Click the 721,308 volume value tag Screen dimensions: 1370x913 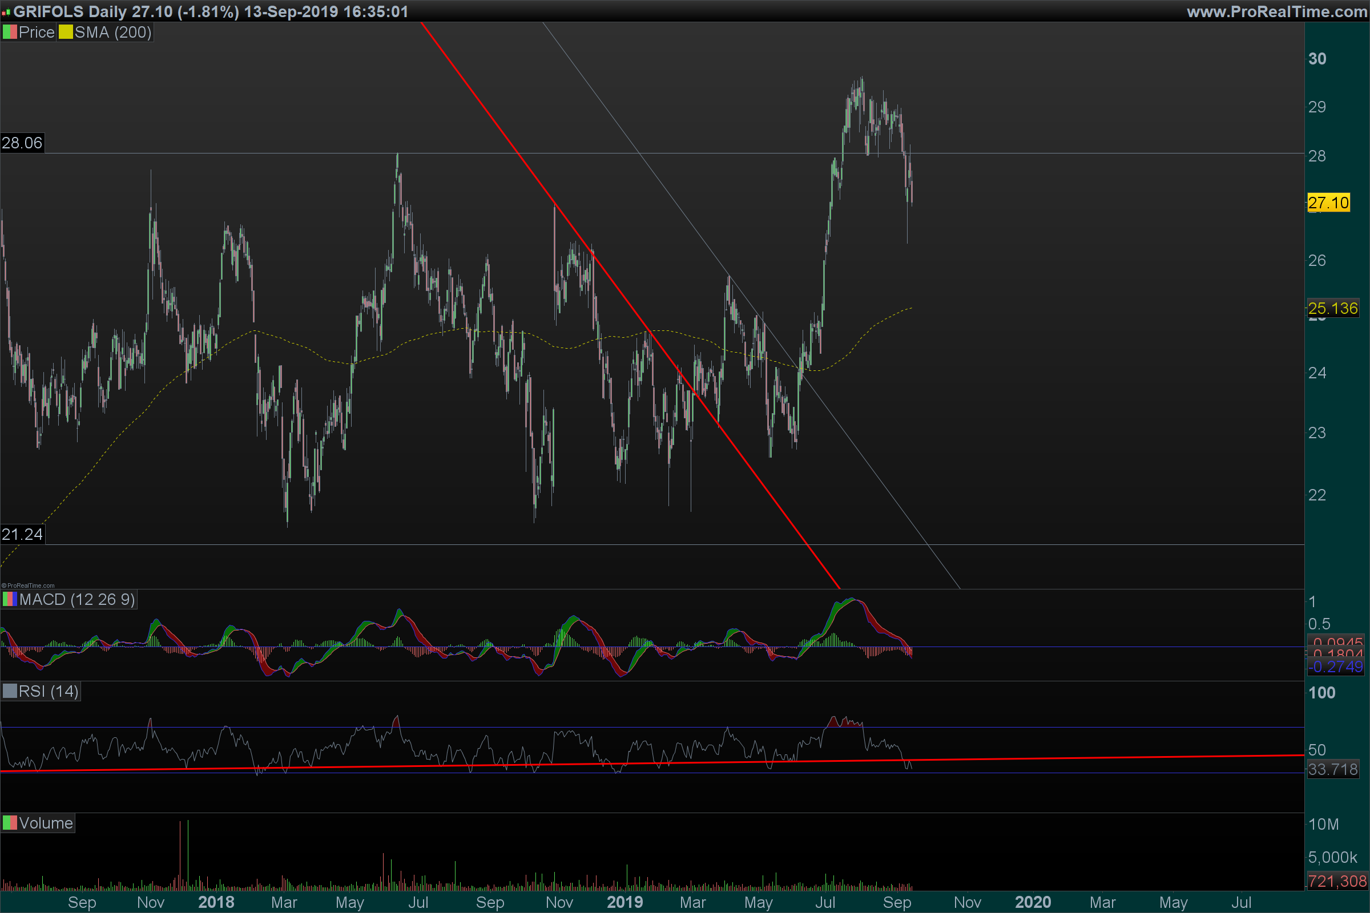[1337, 881]
